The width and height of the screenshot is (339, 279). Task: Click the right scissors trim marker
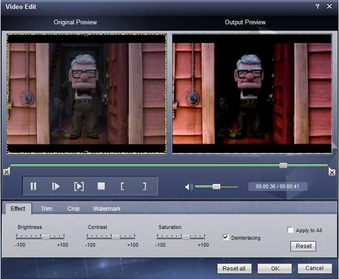coord(332,172)
